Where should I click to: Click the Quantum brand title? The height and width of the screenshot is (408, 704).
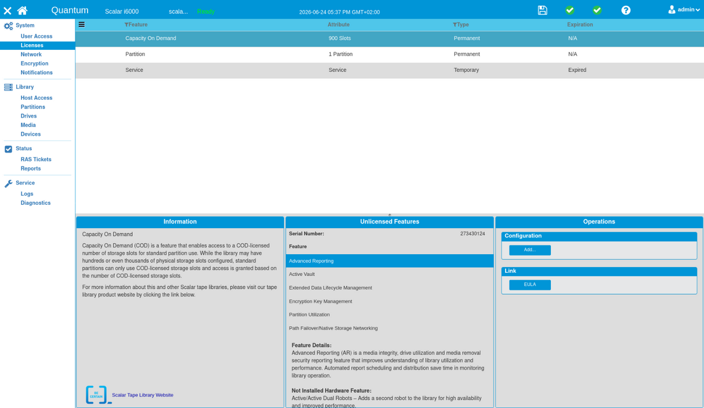70,10
